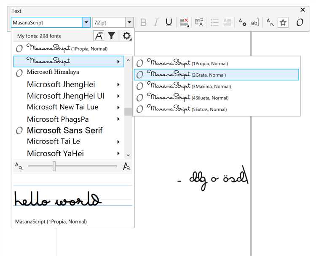
Task: Click the font name input field
Action: (x=46, y=23)
